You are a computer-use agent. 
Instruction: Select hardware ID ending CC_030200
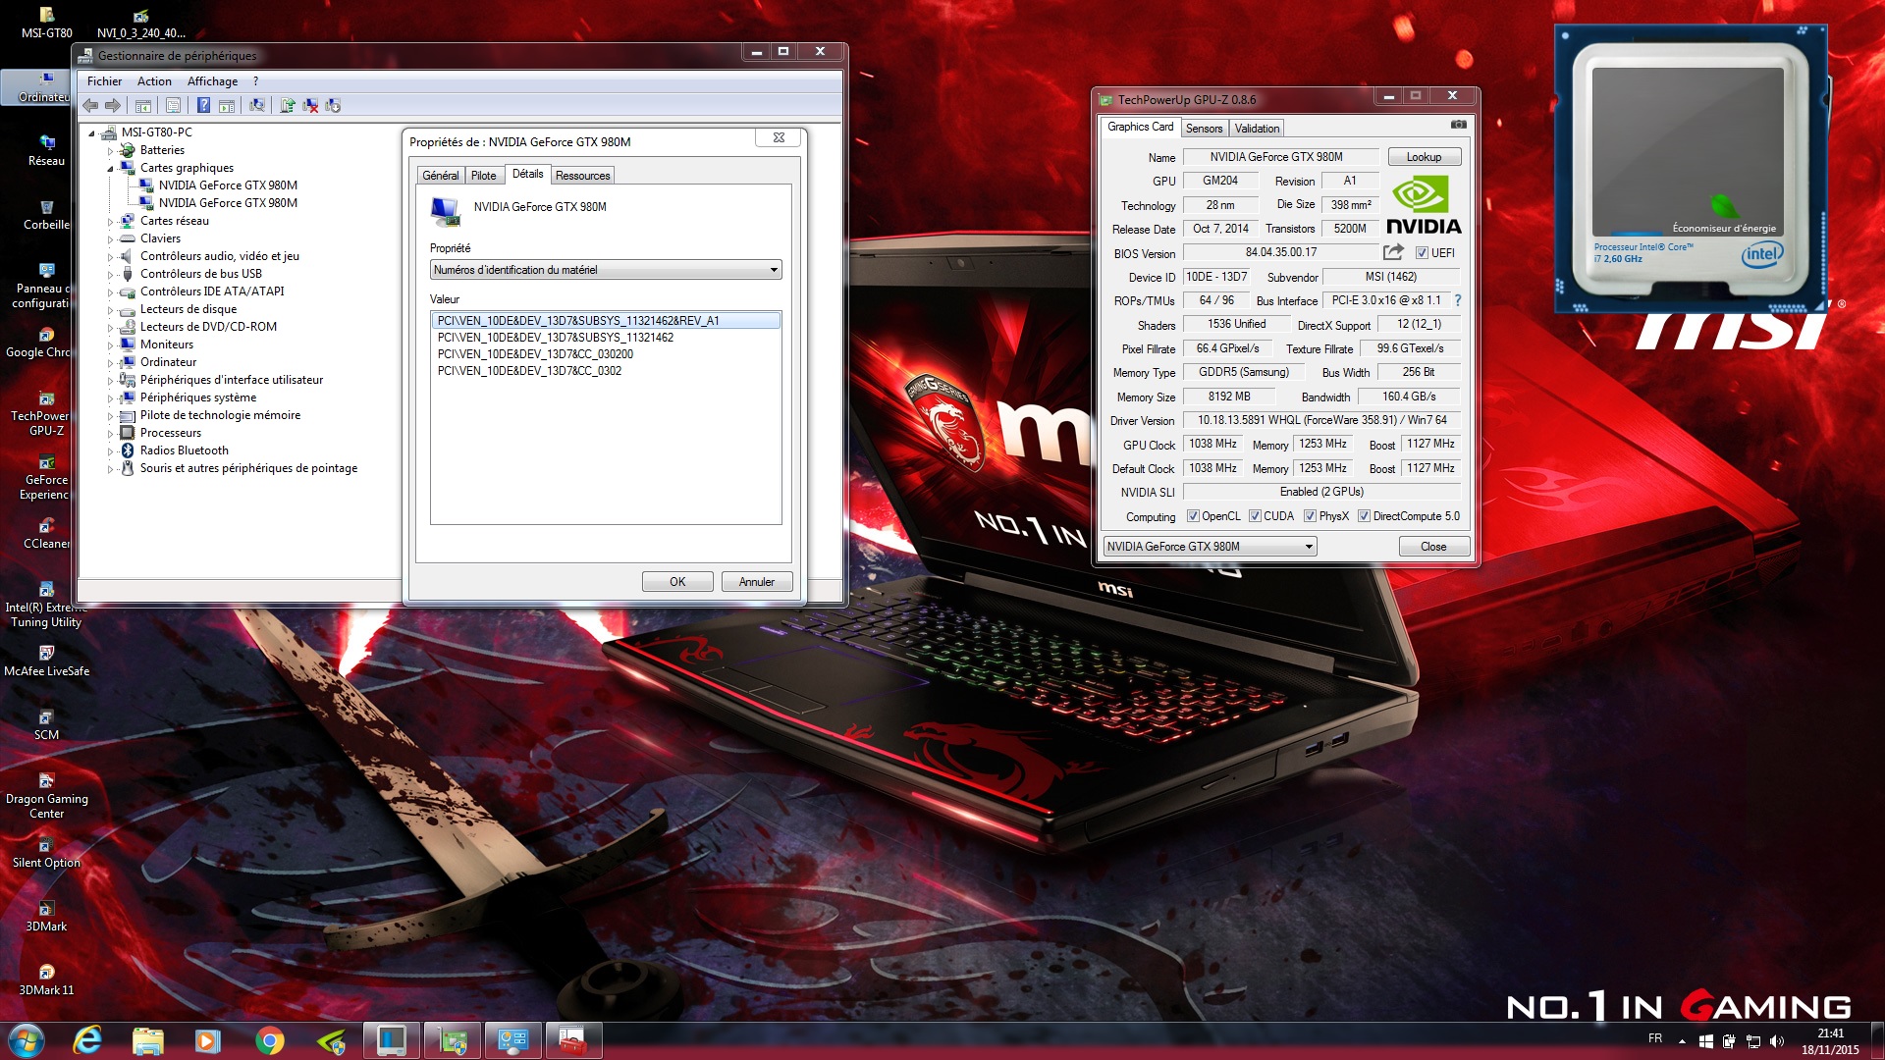(535, 354)
